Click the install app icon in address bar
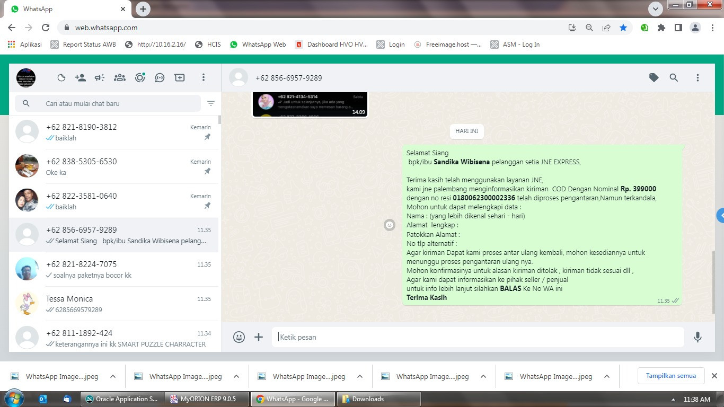Image resolution: width=724 pixels, height=407 pixels. pyautogui.click(x=572, y=28)
